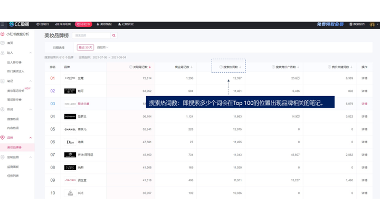380x214 pixels.
Task: Click the help icon beside 竞价关键词数
Action: [x=329, y=67]
